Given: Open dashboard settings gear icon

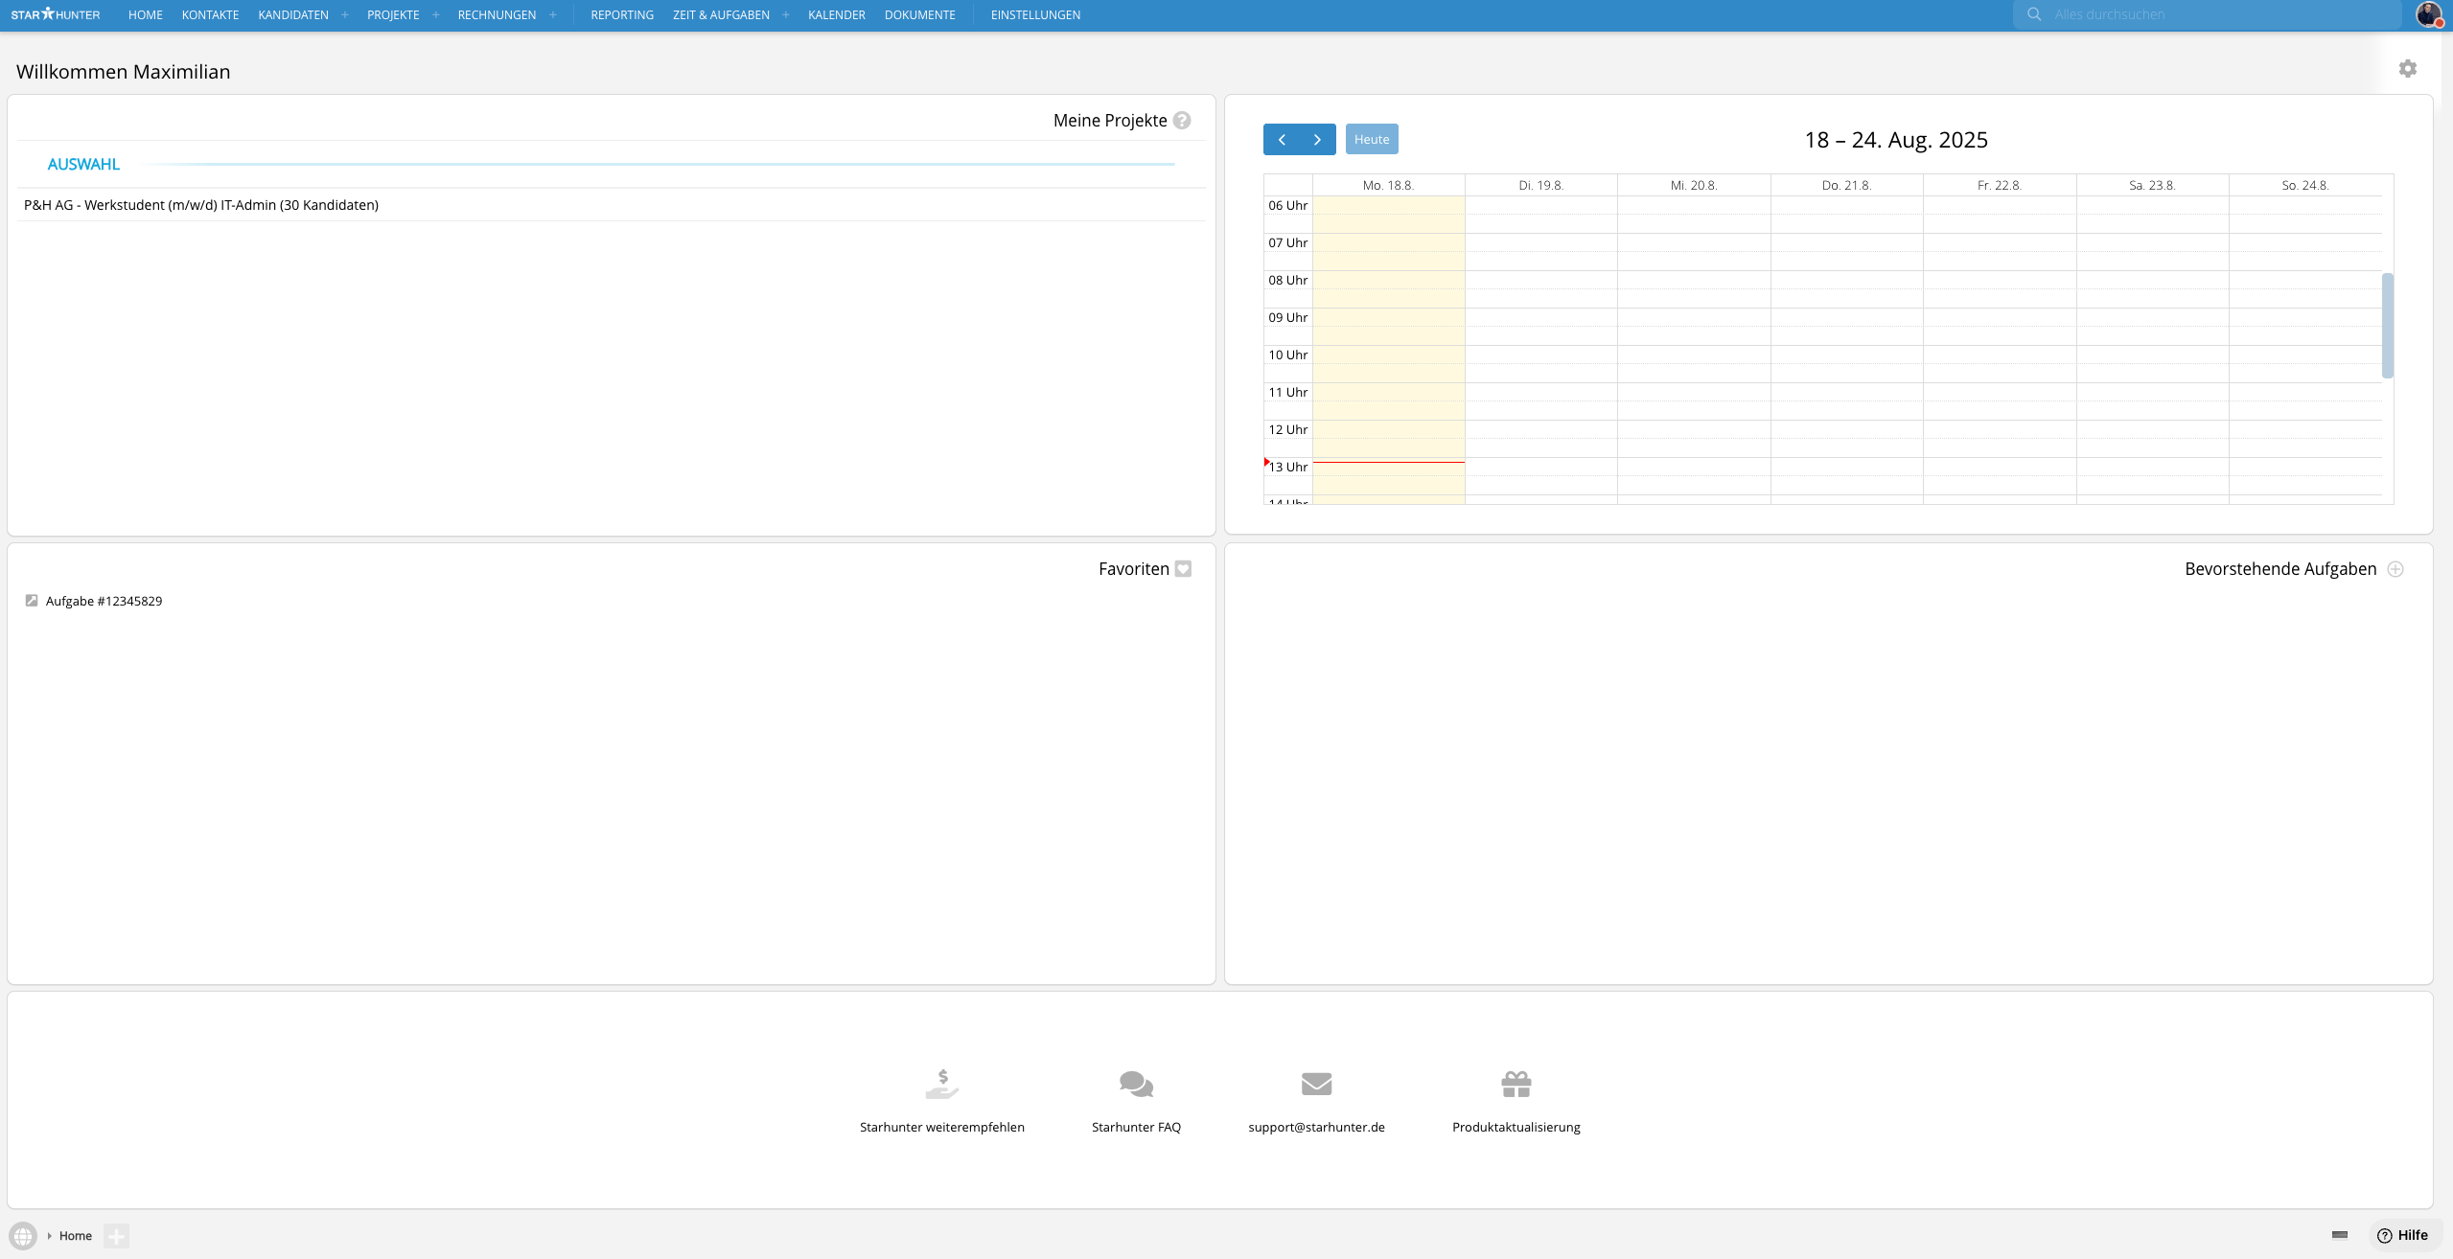Looking at the screenshot, I should tap(2407, 69).
